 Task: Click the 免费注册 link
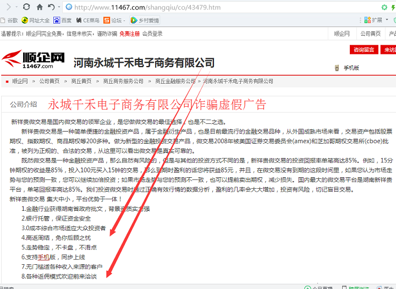pyautogui.click(x=130, y=34)
